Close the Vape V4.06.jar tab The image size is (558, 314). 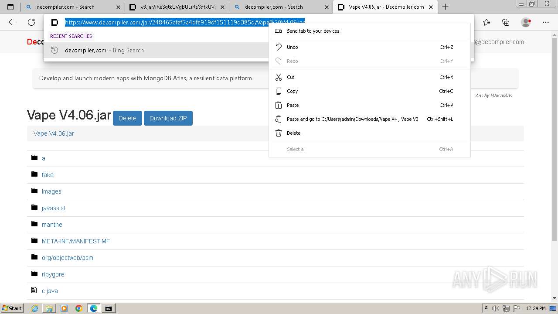pyautogui.click(x=431, y=7)
